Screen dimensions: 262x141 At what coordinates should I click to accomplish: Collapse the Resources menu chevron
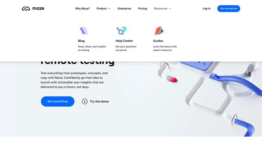coord(170,8)
